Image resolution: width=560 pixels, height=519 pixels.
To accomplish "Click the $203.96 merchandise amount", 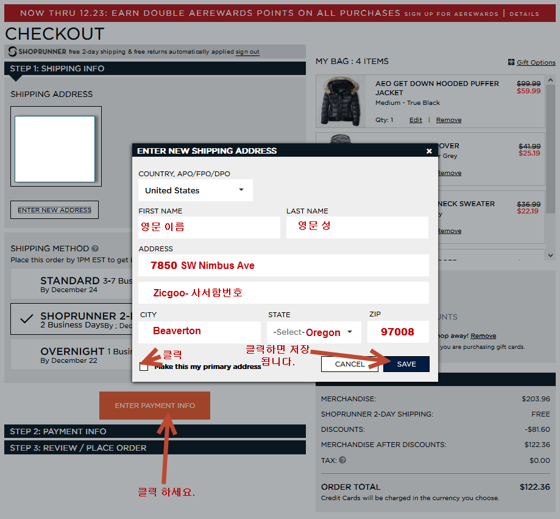I will [536, 398].
